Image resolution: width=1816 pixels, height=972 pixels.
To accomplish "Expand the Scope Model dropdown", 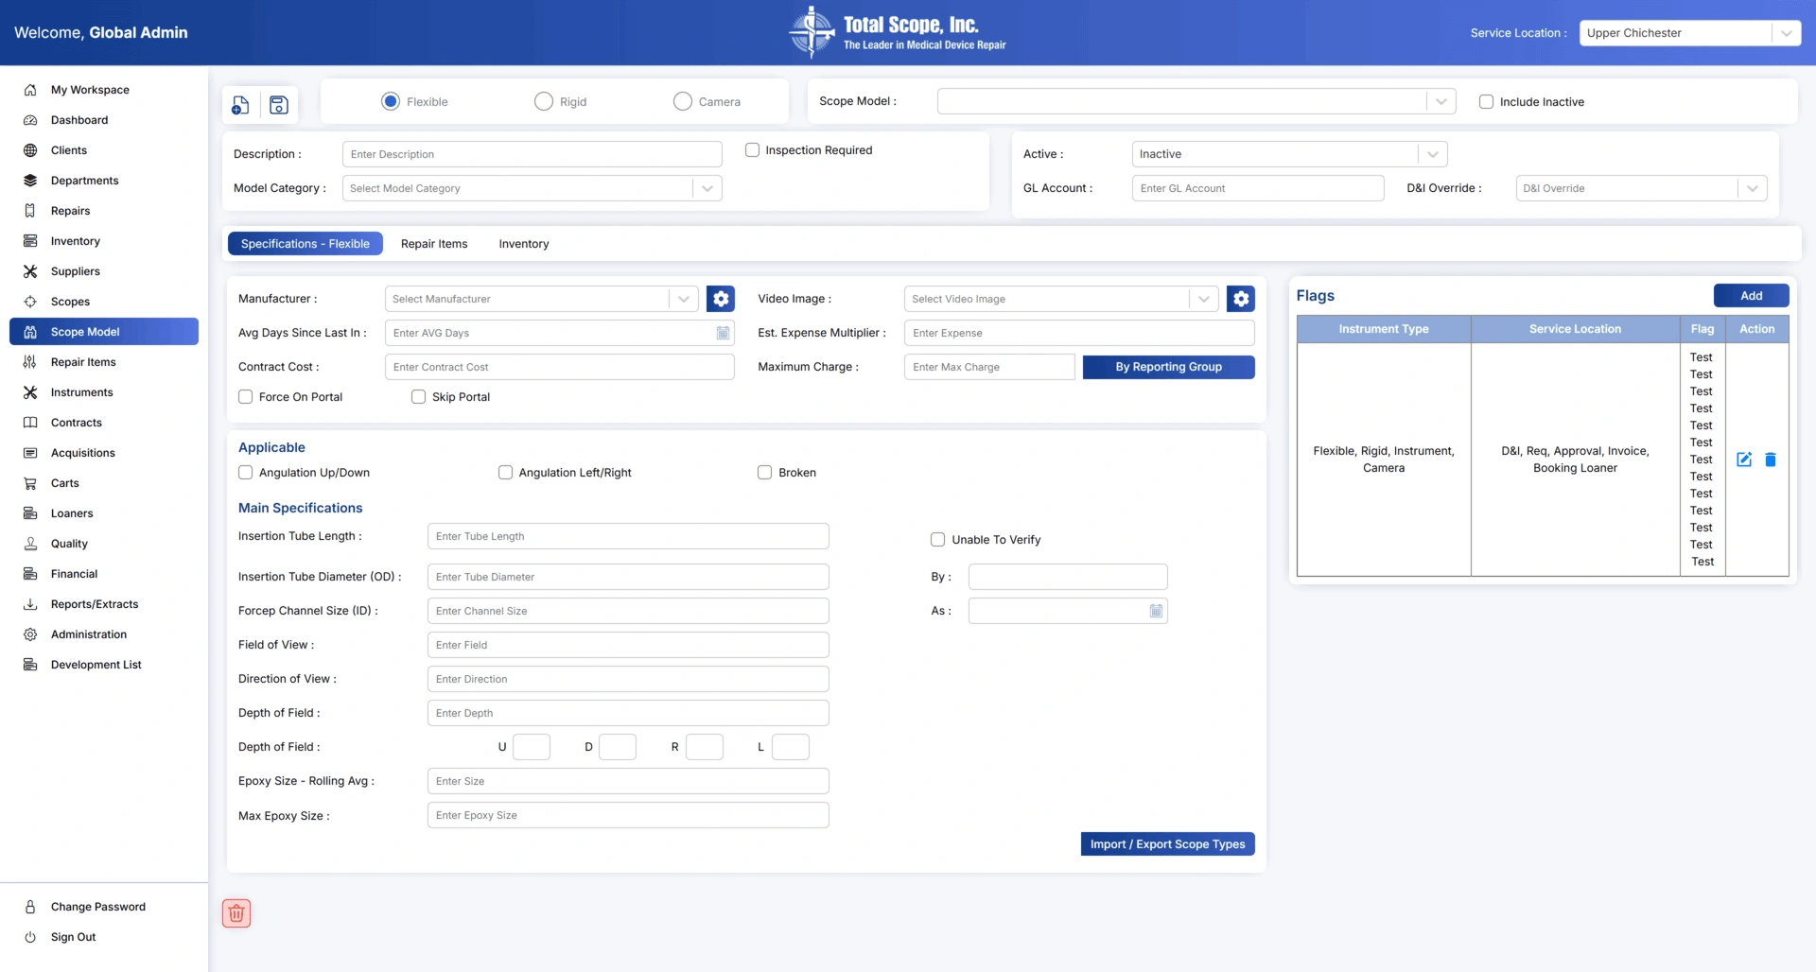I will point(1441,101).
